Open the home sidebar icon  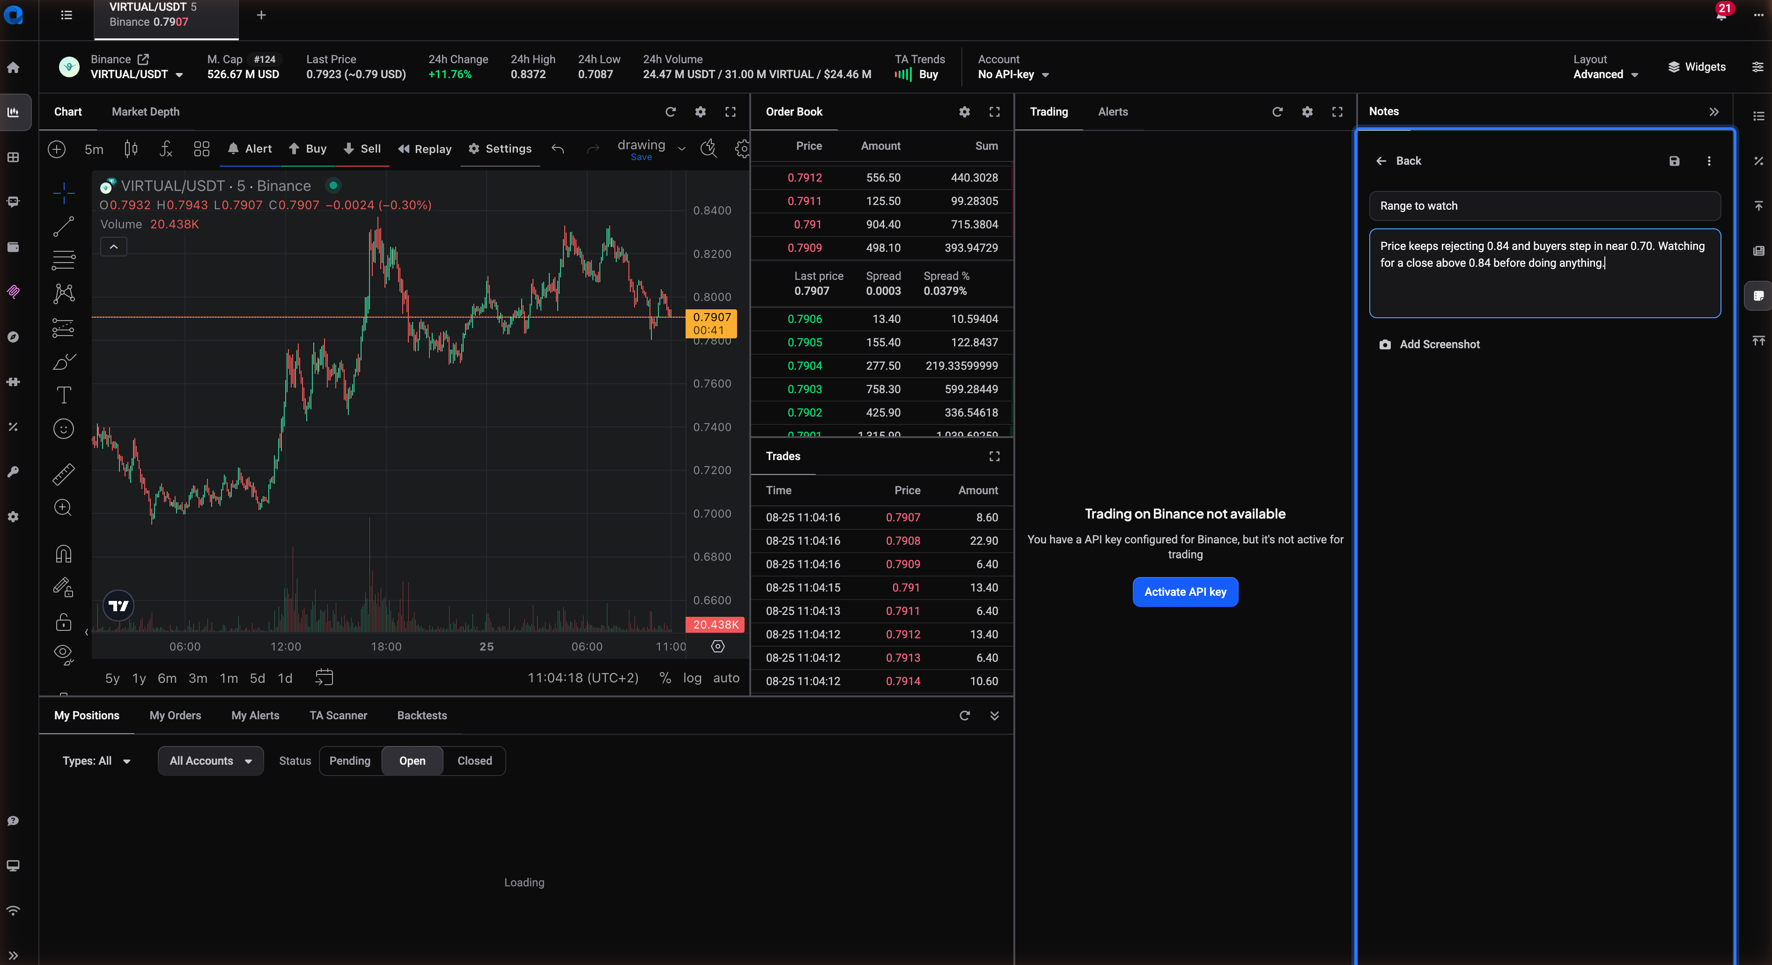13,67
